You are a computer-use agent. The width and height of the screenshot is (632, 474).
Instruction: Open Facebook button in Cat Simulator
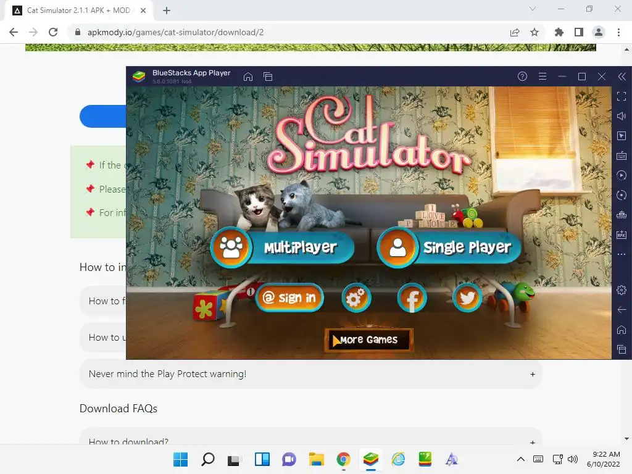(x=412, y=298)
